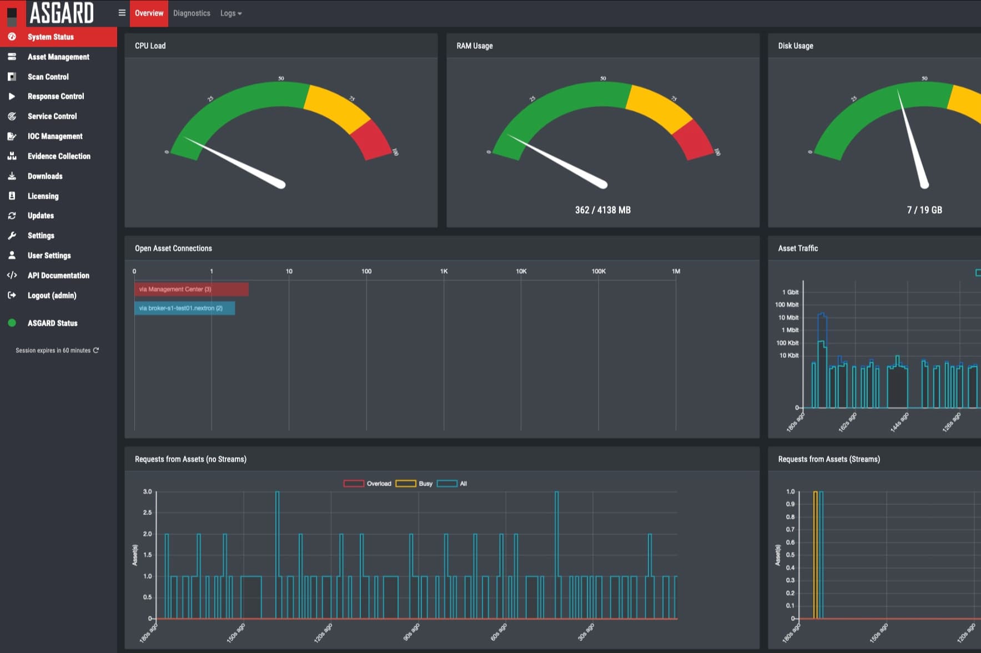Click the CPU Load panel title
This screenshot has height=653, width=981.
pyautogui.click(x=150, y=45)
